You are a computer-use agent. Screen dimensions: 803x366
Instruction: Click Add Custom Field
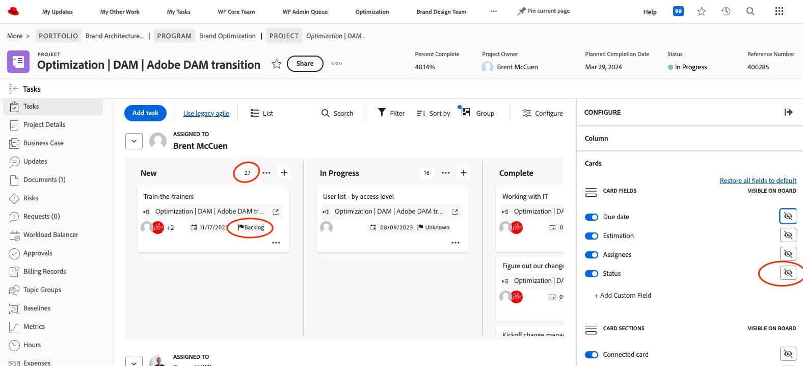(623, 295)
